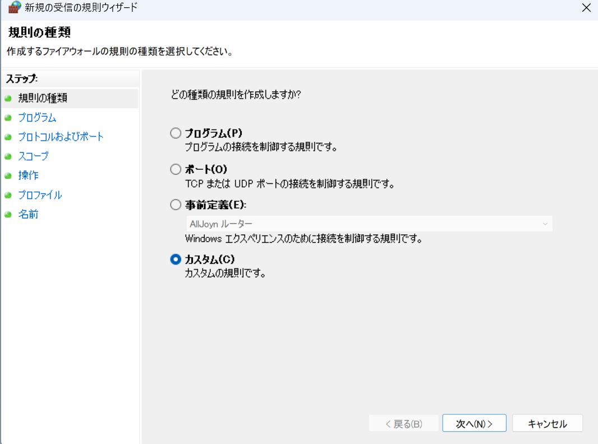Viewport: 598px width, 444px height.
Task: Click the 名前 step in sidebar
Action: pos(29,214)
